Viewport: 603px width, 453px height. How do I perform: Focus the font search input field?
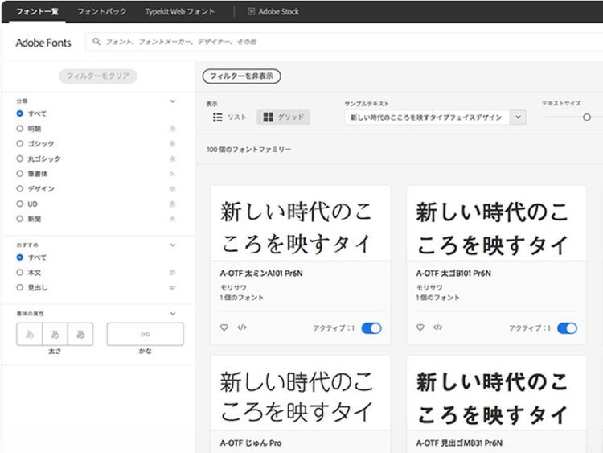(322, 42)
